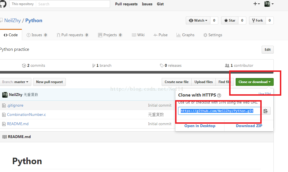Open Initial commit message for README.md
This screenshot has width=288, height=172.
pyautogui.click(x=160, y=124)
